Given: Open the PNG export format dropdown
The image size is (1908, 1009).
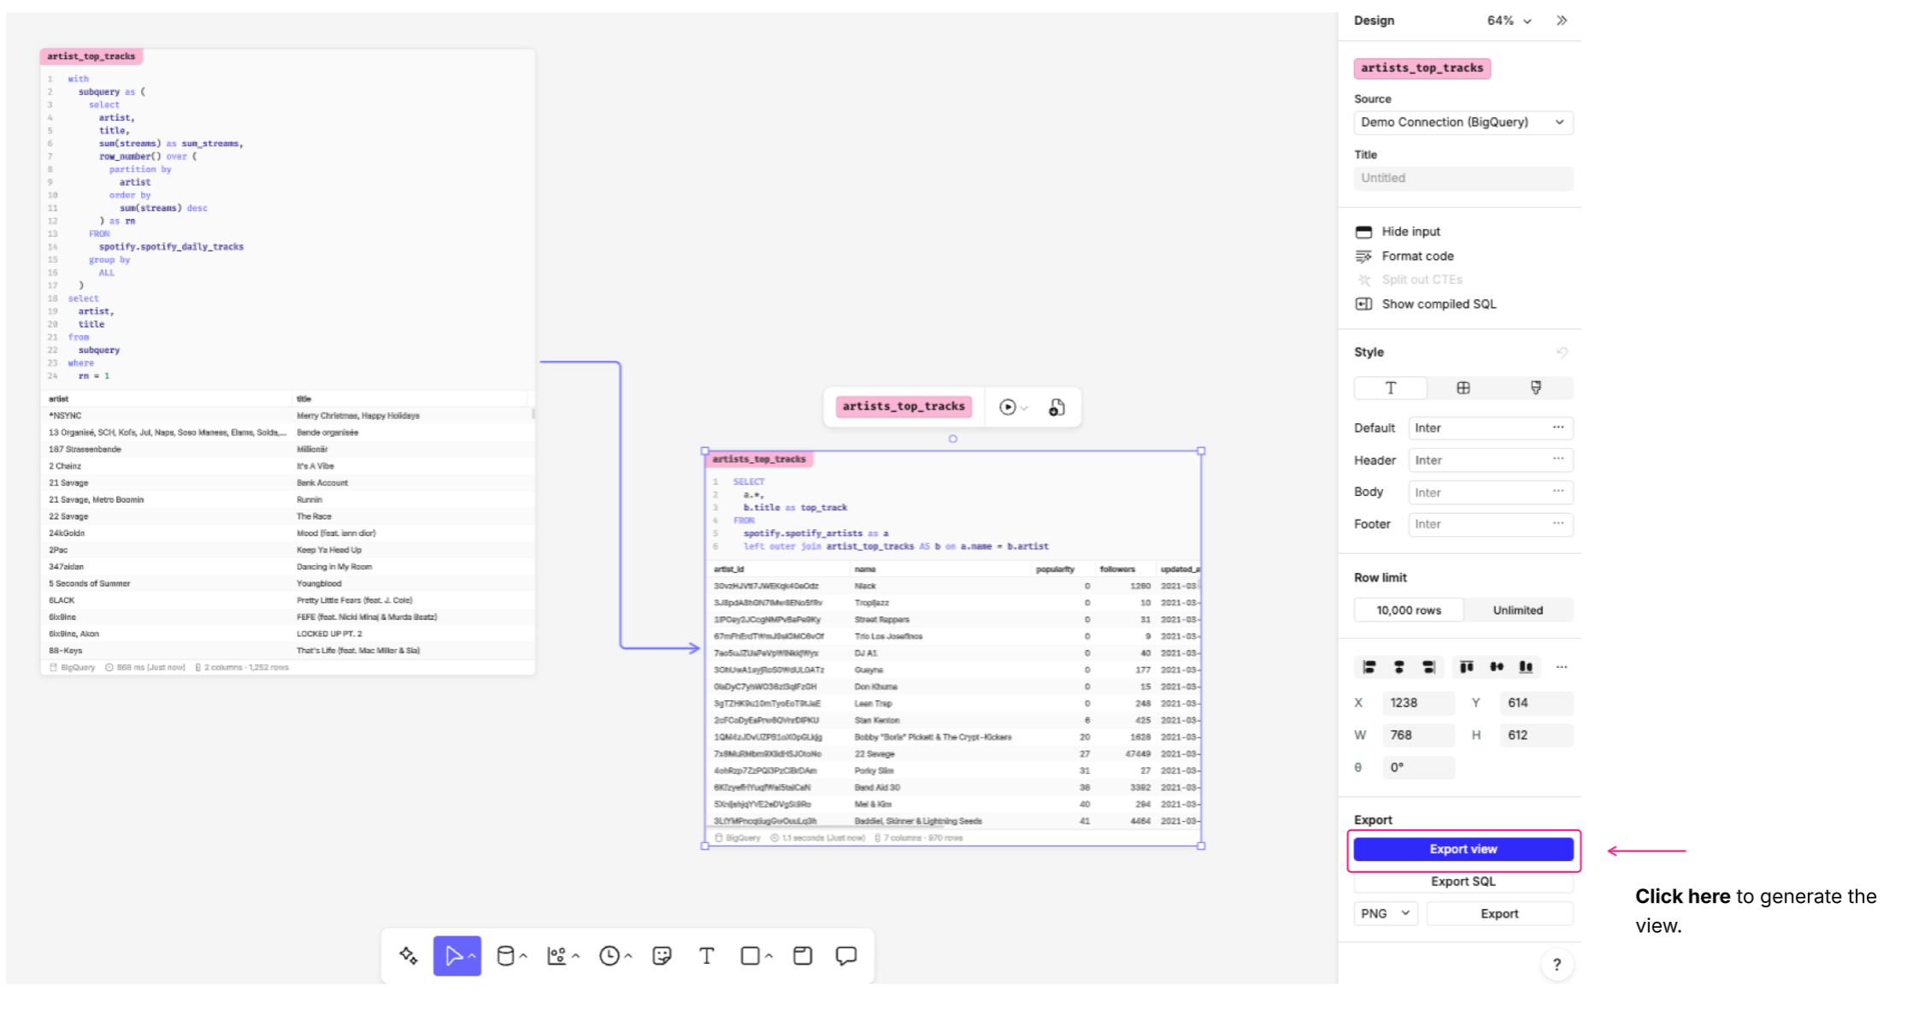Looking at the screenshot, I should tap(1386, 913).
